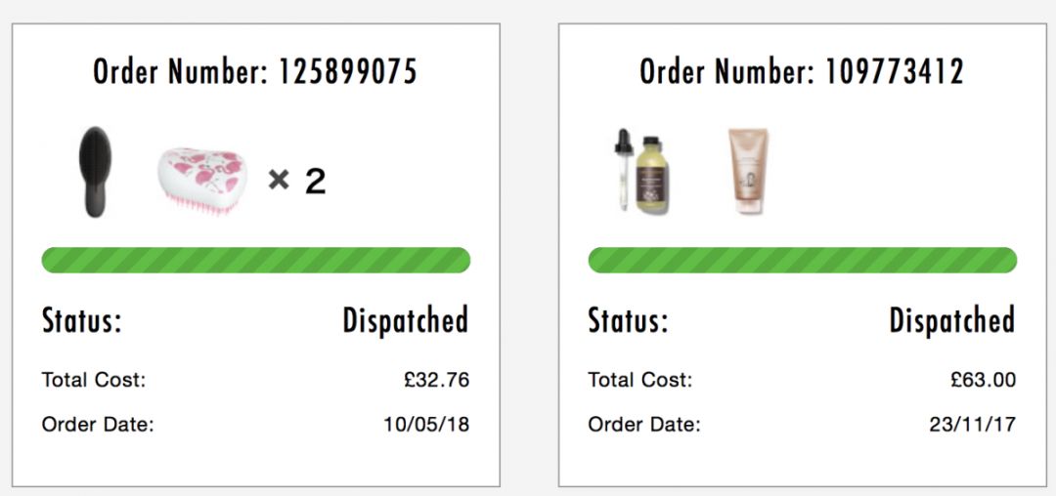1056x496 pixels.
Task: Select the £32.76 total cost value
Action: coord(436,380)
